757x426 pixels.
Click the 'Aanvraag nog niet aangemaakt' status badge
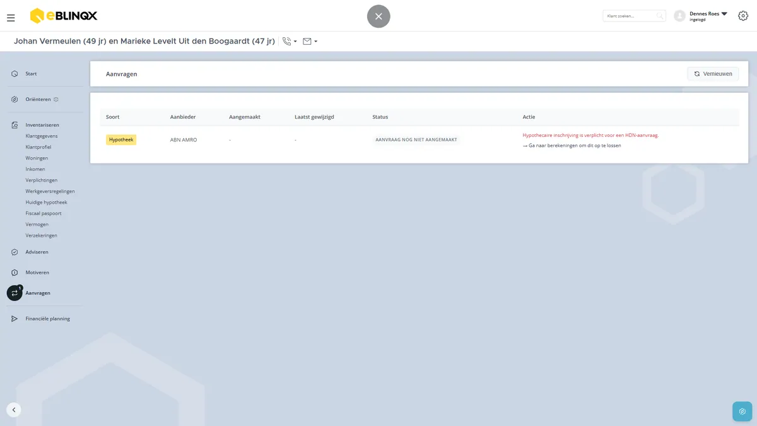(x=416, y=139)
